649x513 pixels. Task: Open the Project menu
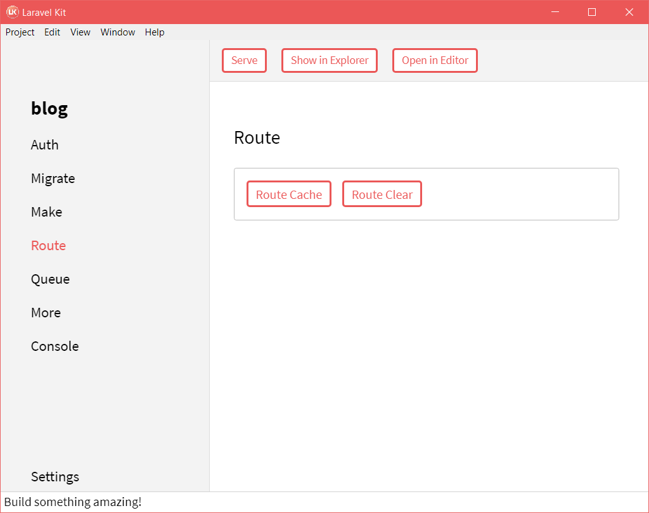pyautogui.click(x=20, y=32)
